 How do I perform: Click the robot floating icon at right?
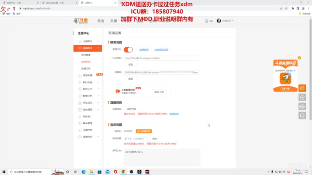302,106
